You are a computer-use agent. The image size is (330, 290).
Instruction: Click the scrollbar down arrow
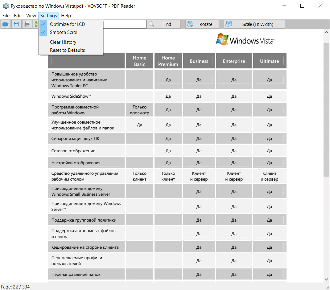click(326, 279)
